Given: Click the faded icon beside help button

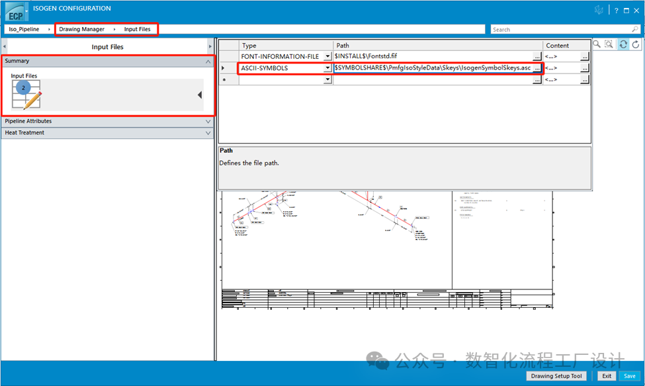Looking at the screenshot, I should pos(599,11).
